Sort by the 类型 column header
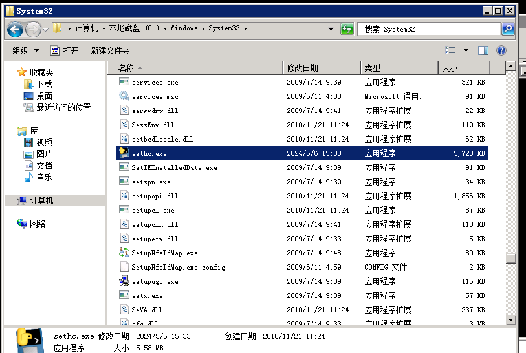The height and width of the screenshot is (353, 526). [400, 68]
